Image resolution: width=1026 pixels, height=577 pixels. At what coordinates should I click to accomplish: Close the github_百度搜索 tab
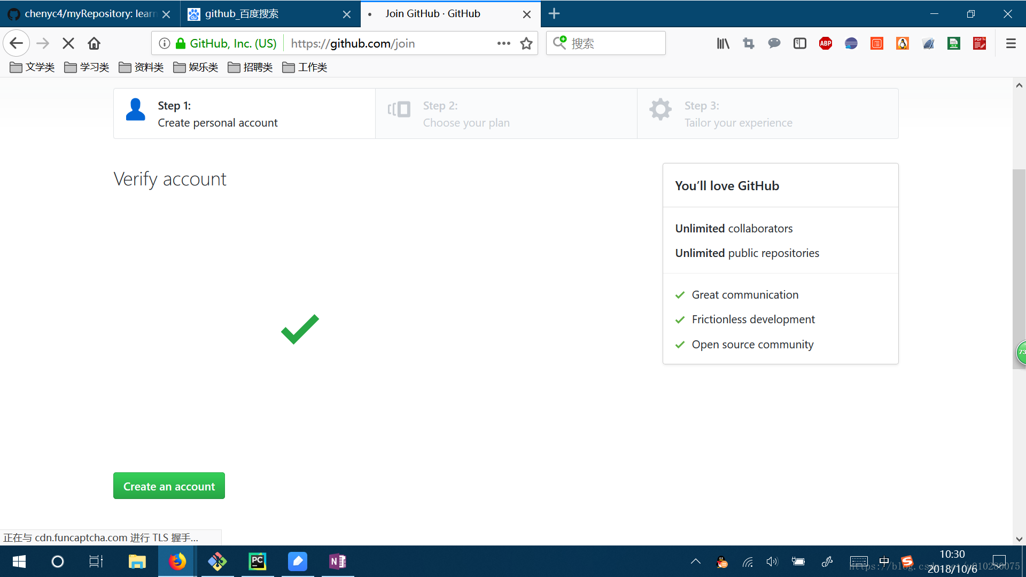[x=347, y=14]
